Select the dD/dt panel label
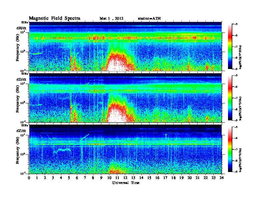 (21, 79)
